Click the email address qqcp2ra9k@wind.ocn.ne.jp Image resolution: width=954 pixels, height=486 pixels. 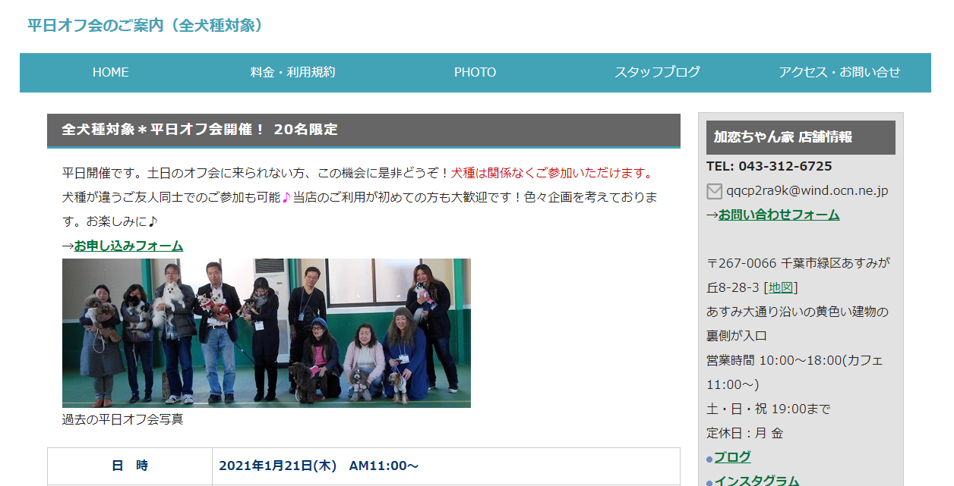point(807,190)
